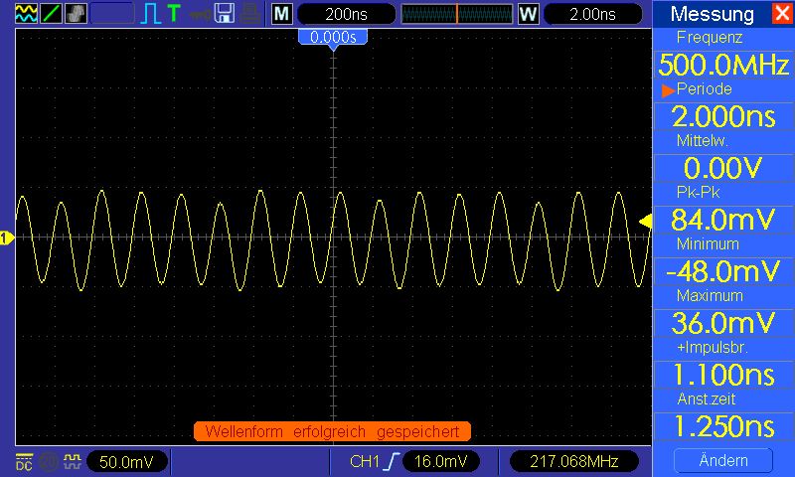
Task: Click the 36.0mV maximum value
Action: tap(723, 323)
